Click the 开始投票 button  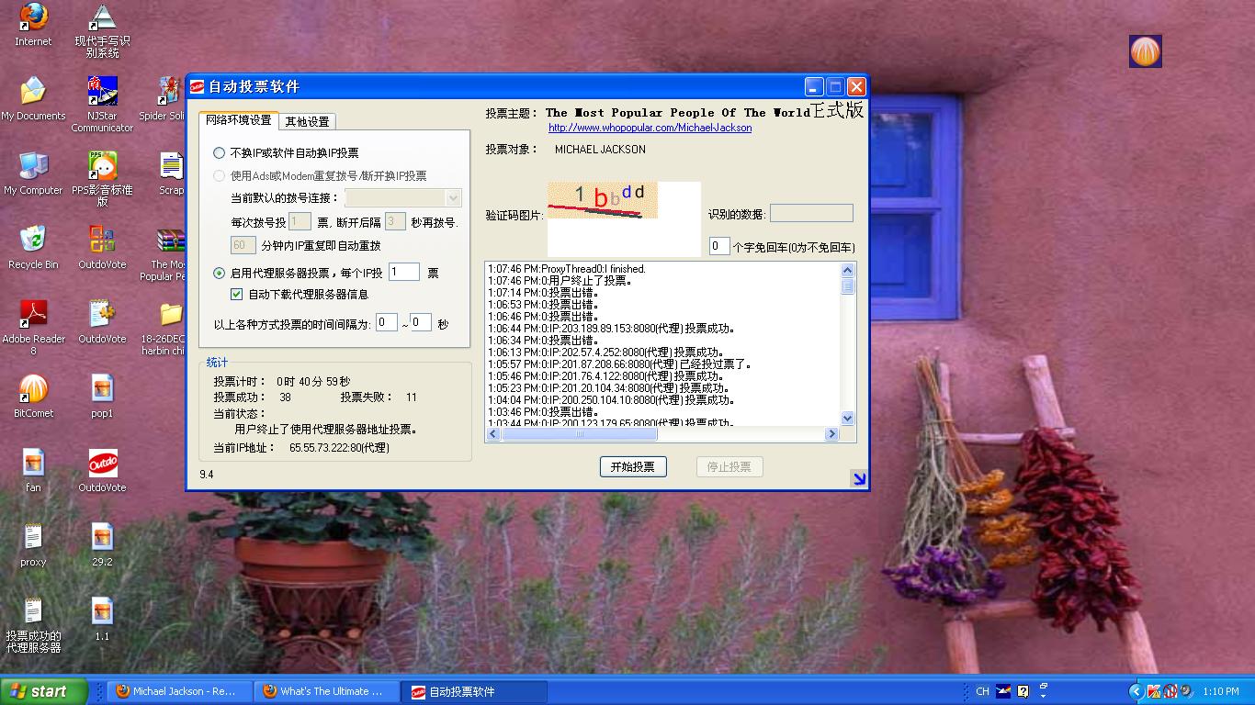point(632,466)
